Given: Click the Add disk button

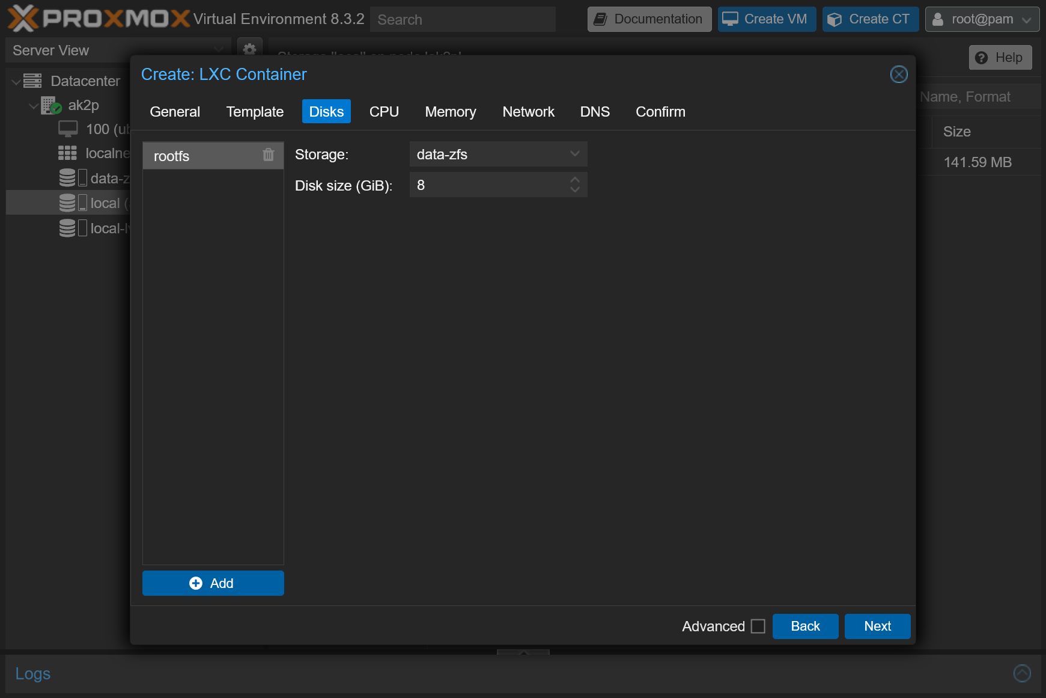Looking at the screenshot, I should click(213, 583).
